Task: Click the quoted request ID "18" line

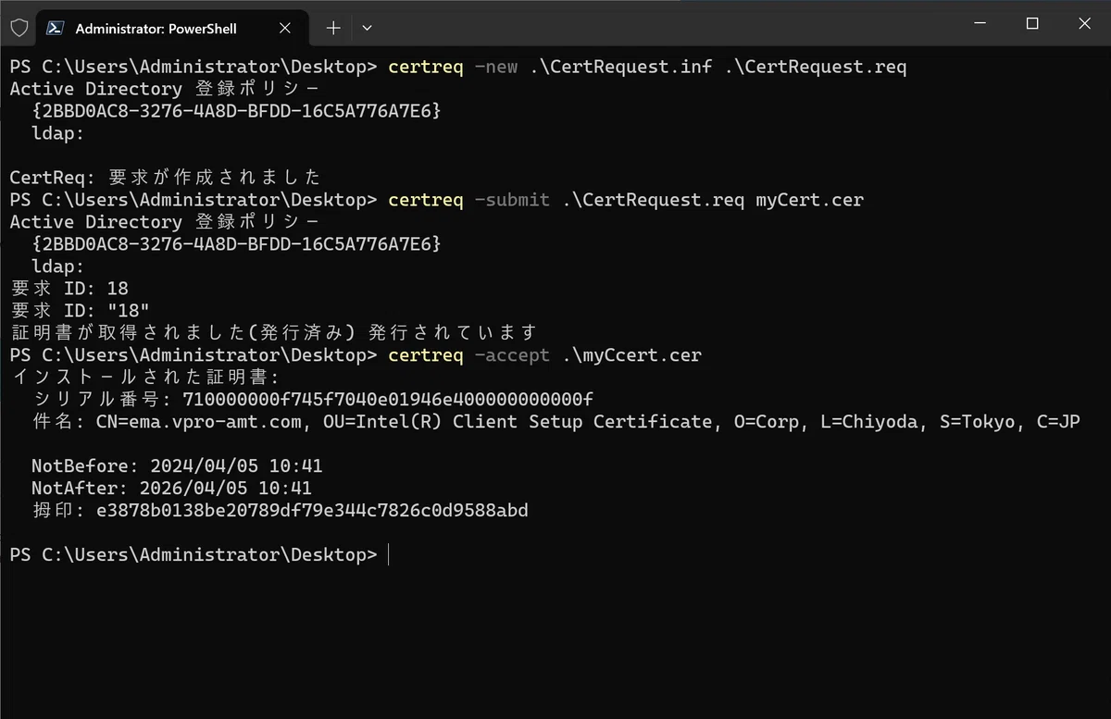Action: 80,311
